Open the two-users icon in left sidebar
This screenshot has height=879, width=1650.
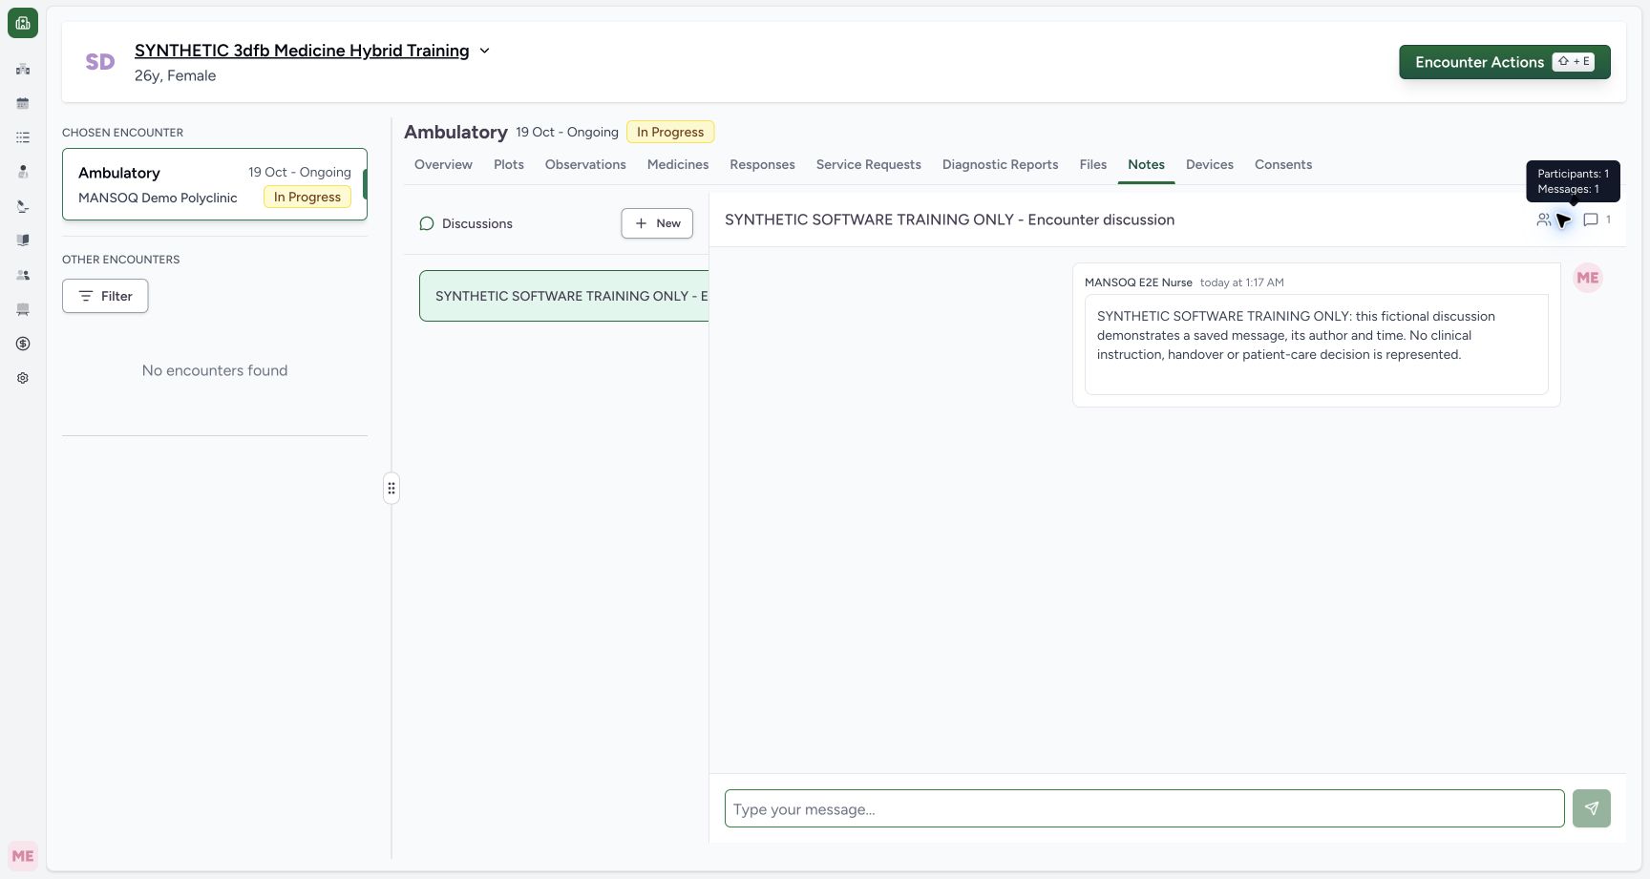[23, 275]
